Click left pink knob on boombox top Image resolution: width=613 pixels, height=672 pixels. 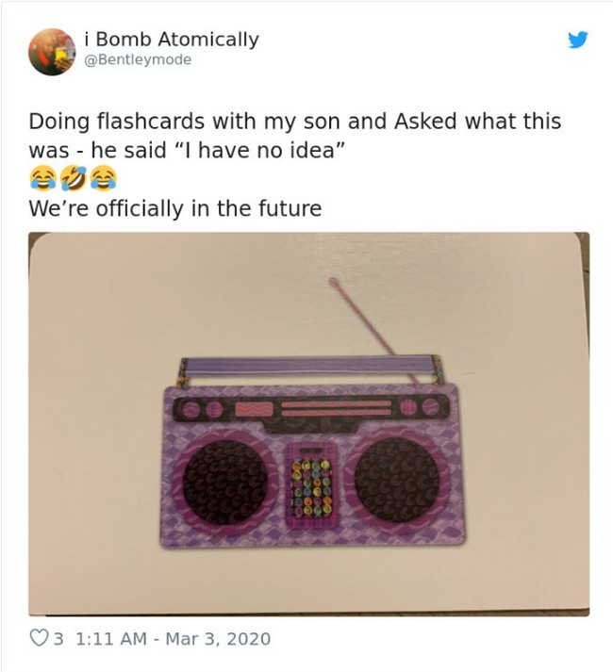(191, 408)
